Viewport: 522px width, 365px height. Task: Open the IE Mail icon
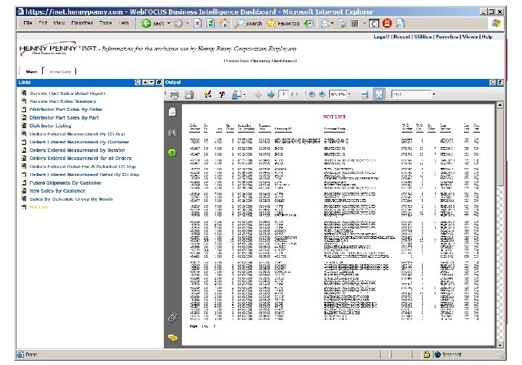(x=326, y=23)
